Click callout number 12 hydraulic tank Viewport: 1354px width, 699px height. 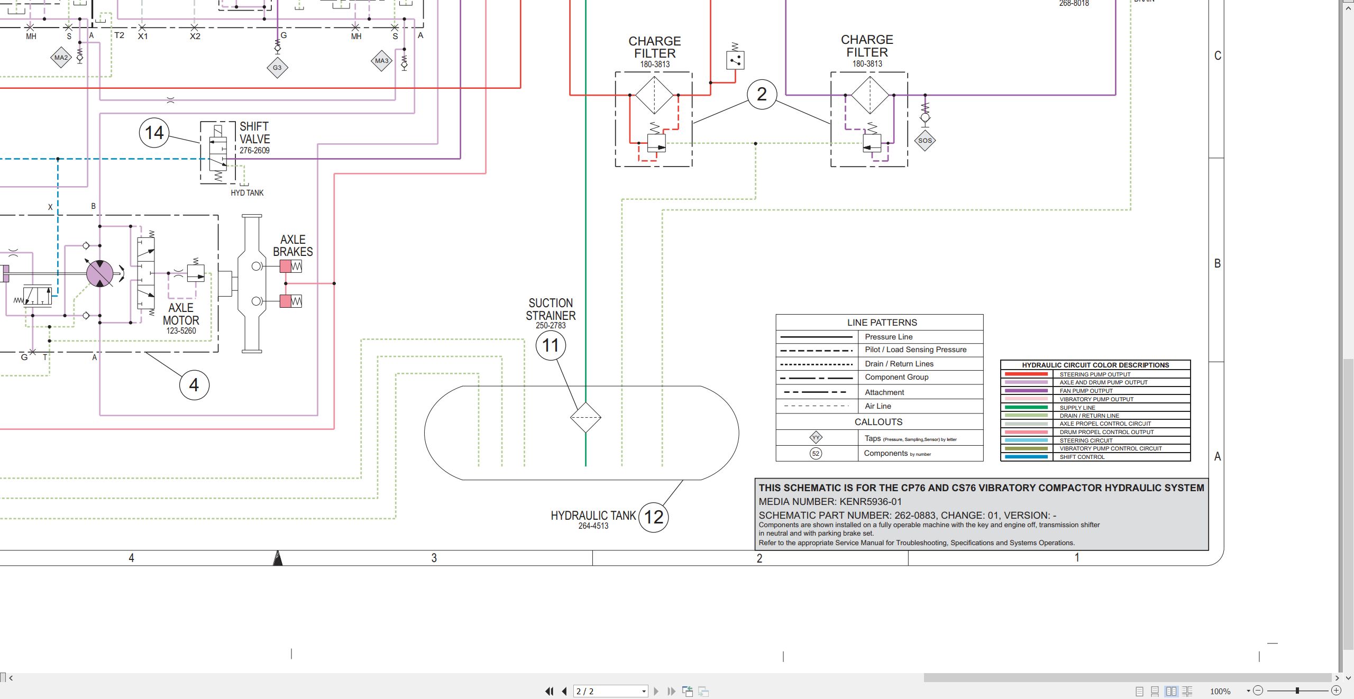pos(654,517)
